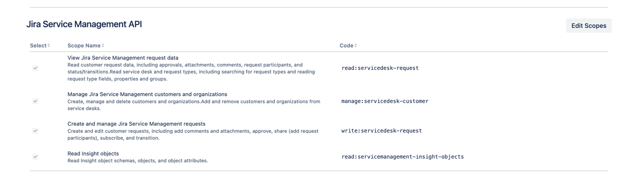The width and height of the screenshot is (632, 189).
Task: Click the manage:servicedesk-customer scope code
Action: (385, 101)
